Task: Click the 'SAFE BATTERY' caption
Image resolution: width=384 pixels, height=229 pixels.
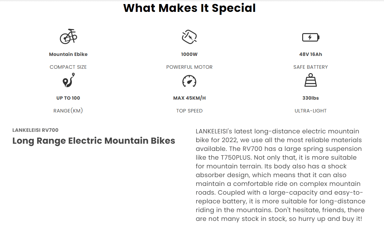Action: pyautogui.click(x=311, y=67)
